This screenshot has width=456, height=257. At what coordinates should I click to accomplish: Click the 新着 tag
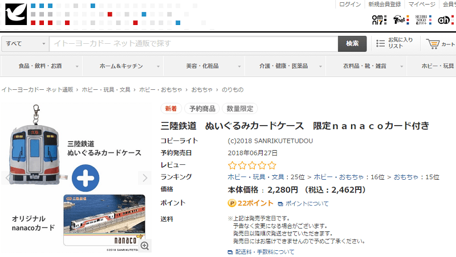point(171,109)
